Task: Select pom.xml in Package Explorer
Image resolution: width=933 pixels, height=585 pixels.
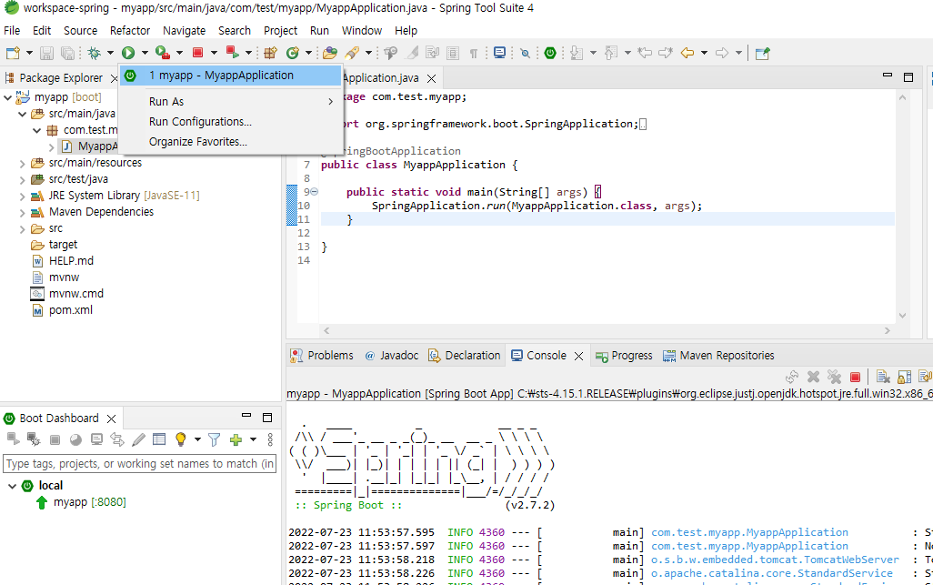Action: 71,310
